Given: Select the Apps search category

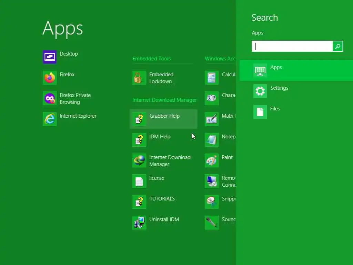Looking at the screenshot, I should tap(296, 70).
